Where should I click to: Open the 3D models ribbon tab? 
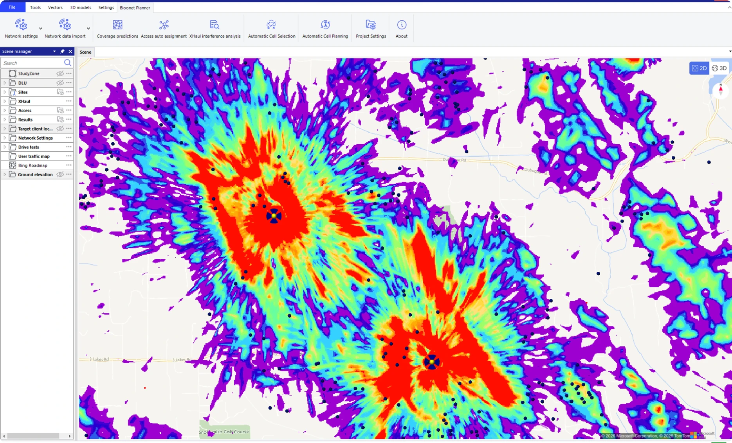click(x=81, y=7)
